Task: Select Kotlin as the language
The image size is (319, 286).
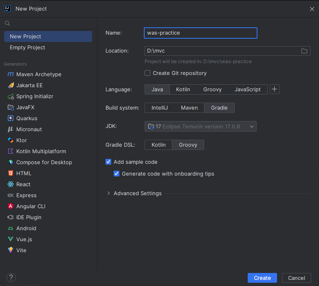Action: tap(183, 90)
